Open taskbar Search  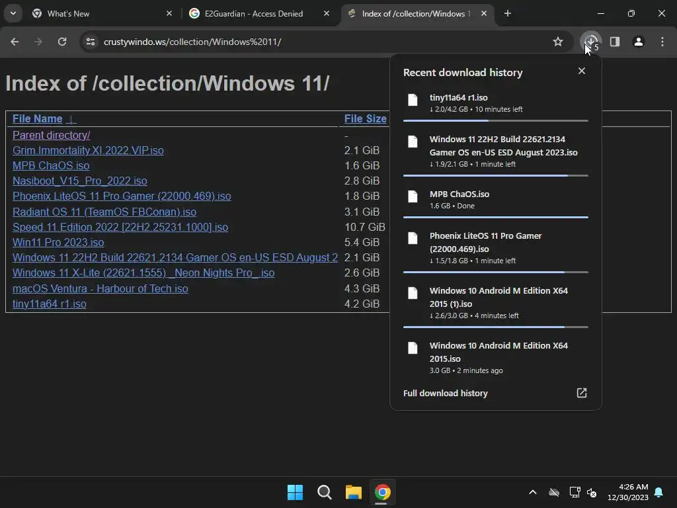(324, 492)
